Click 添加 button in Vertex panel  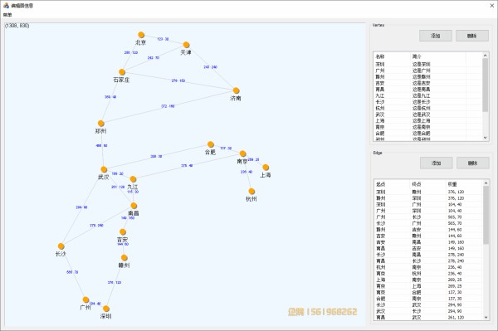436,36
